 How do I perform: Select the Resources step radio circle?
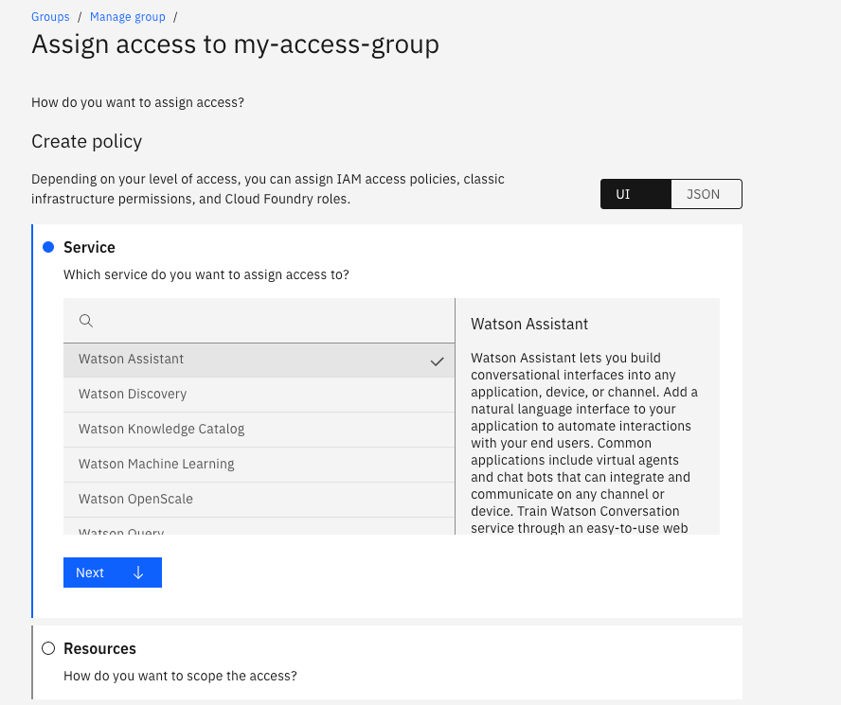[48, 648]
